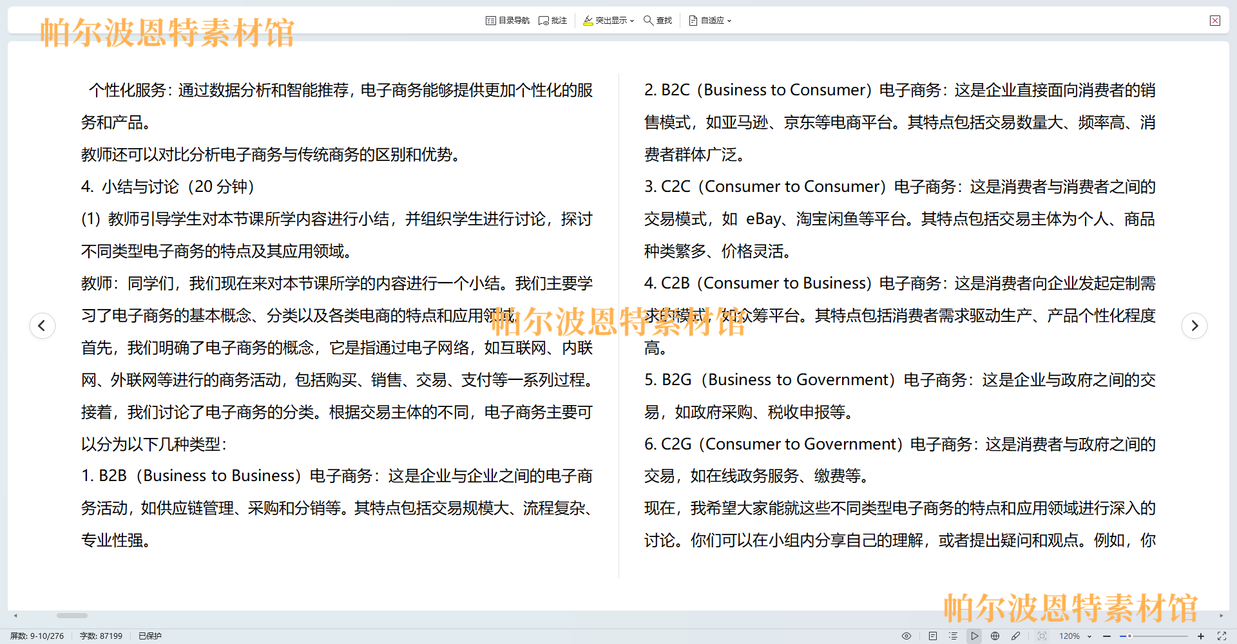Click the line starting "现在，我希望大家"
The image size is (1237, 644).
tap(900, 508)
